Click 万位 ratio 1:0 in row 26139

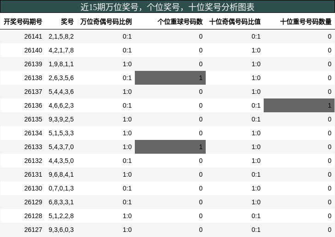(x=127, y=64)
